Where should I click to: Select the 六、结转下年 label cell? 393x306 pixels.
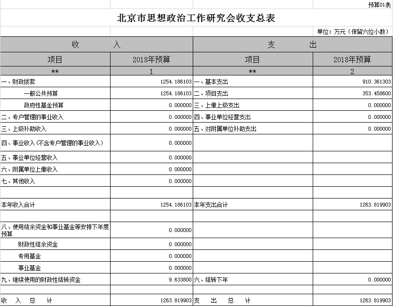pos(211,280)
